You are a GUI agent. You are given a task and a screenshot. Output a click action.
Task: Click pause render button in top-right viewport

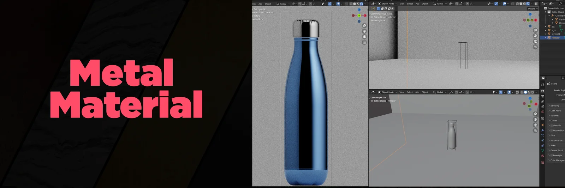(x=536, y=4)
